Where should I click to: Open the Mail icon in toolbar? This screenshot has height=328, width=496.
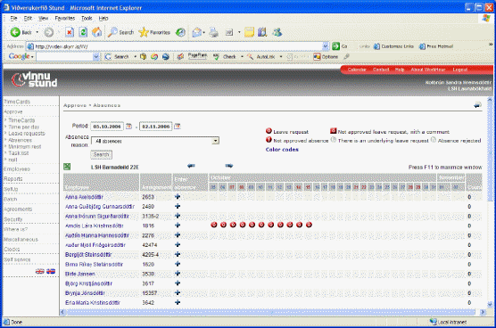click(197, 32)
